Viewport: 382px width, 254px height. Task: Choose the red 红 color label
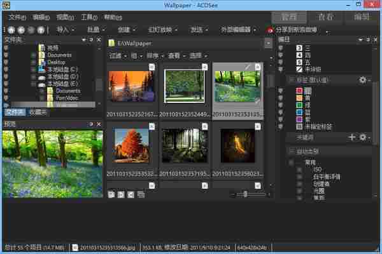[299, 91]
